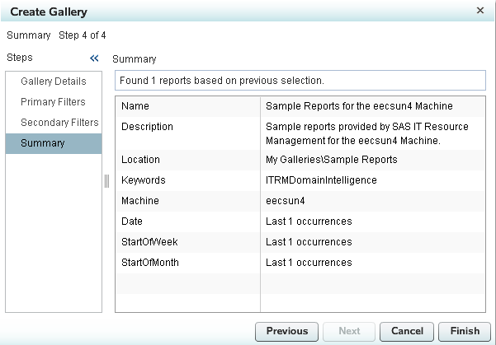The width and height of the screenshot is (496, 345).
Task: Finish creating the gallery
Action: tap(465, 332)
